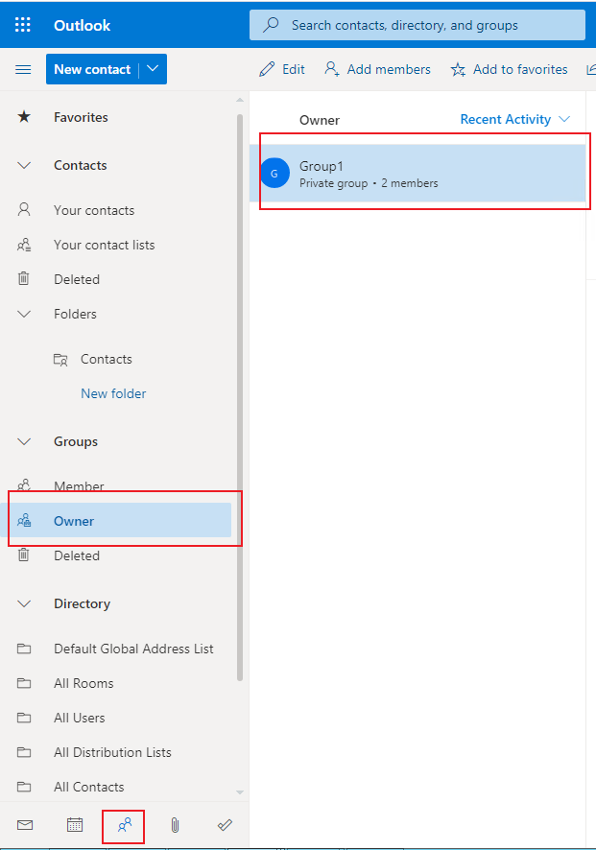Viewport: 596px width, 850px height.
Task: Click the Owner group icon
Action: tap(24, 520)
